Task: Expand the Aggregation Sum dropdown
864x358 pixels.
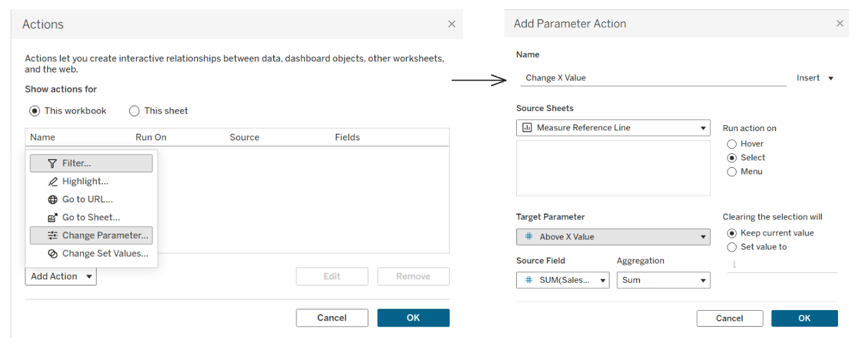Action: tap(663, 280)
